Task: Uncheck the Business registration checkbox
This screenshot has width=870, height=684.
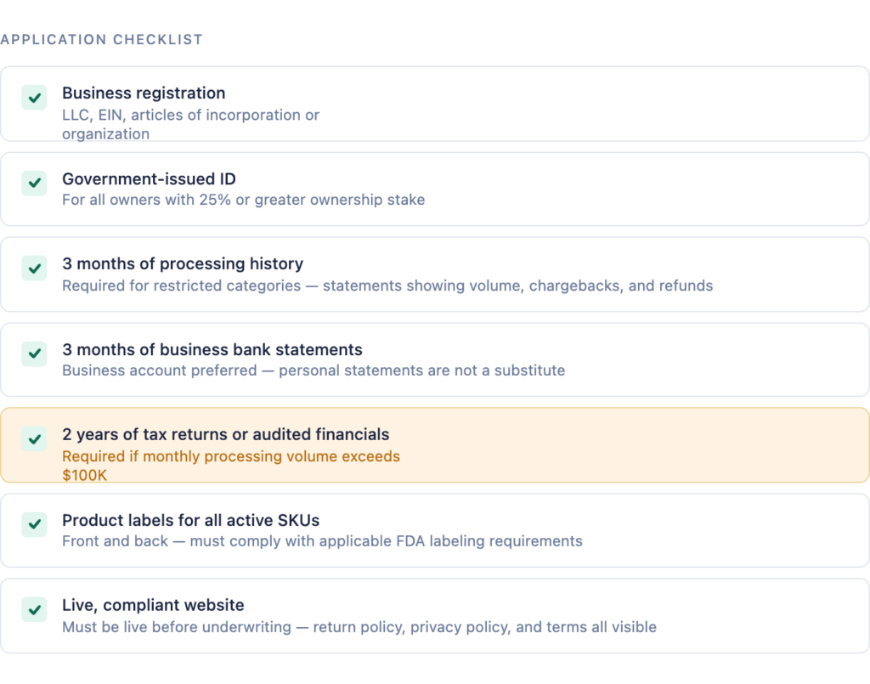Action: [34, 98]
